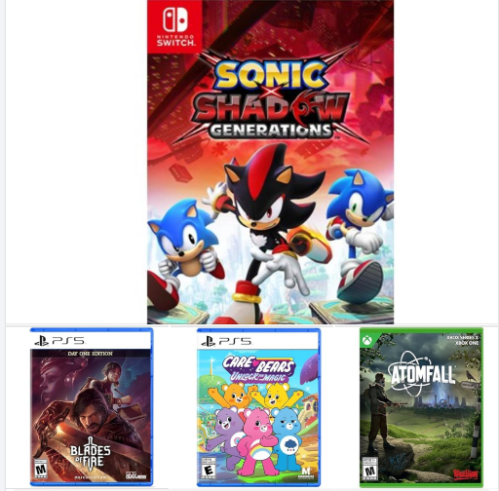This screenshot has width=499, height=491.
Task: Click the E rating badge on Care Bears
Action: pyautogui.click(x=209, y=469)
